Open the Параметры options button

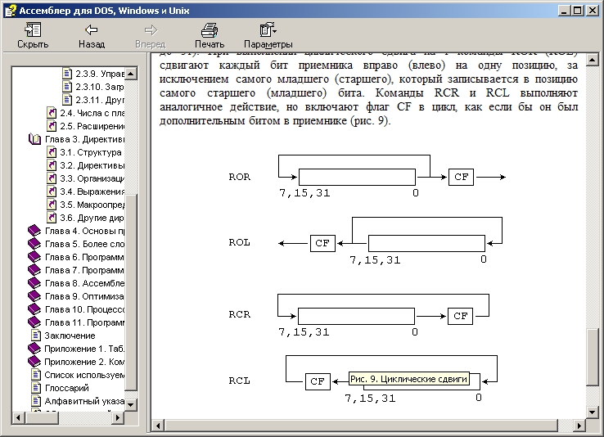pos(268,35)
